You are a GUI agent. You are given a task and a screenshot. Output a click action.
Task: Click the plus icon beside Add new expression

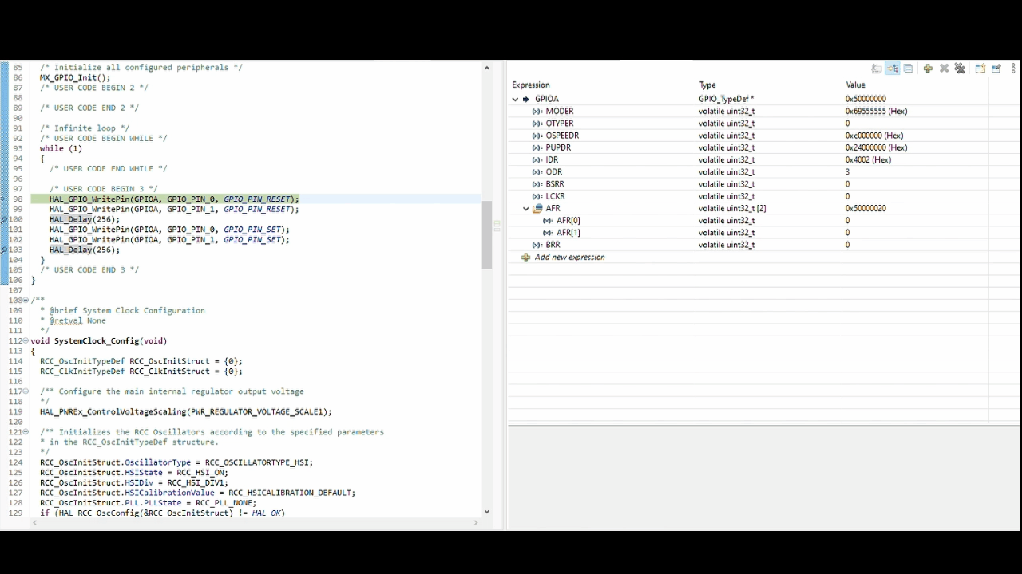pos(525,258)
